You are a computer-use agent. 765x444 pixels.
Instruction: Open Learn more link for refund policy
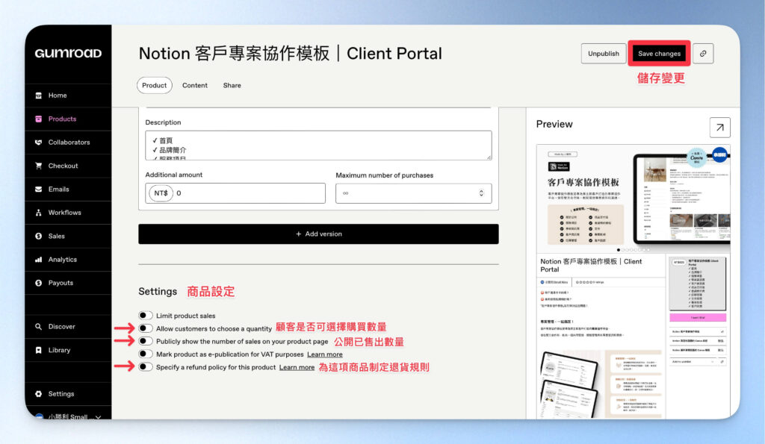point(297,367)
